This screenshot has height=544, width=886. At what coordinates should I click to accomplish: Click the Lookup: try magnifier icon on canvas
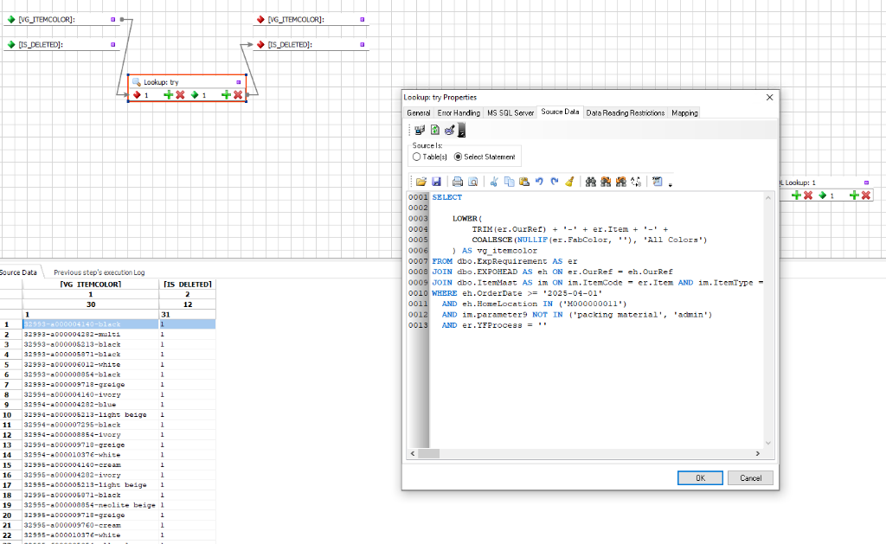pyautogui.click(x=136, y=82)
